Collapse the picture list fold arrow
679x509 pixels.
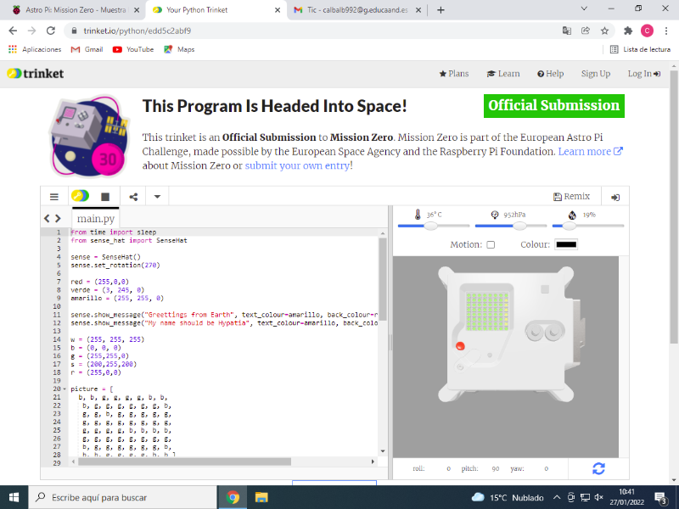click(65, 389)
